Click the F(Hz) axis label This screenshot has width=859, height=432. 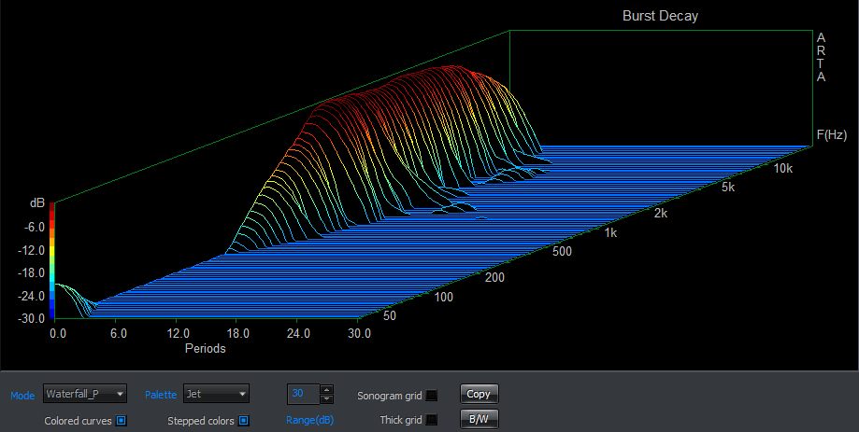tap(831, 135)
